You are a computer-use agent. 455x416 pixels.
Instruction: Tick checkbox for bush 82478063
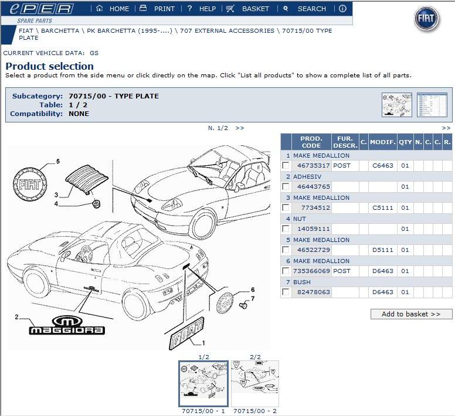286,292
